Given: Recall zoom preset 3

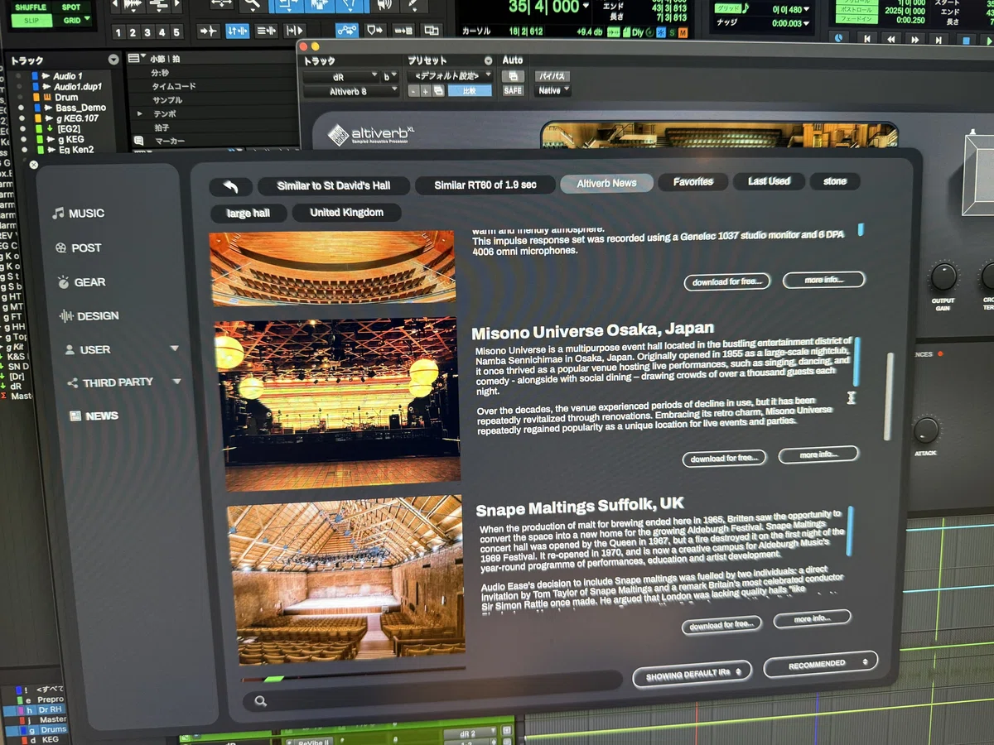Looking at the screenshot, I should (x=147, y=32).
